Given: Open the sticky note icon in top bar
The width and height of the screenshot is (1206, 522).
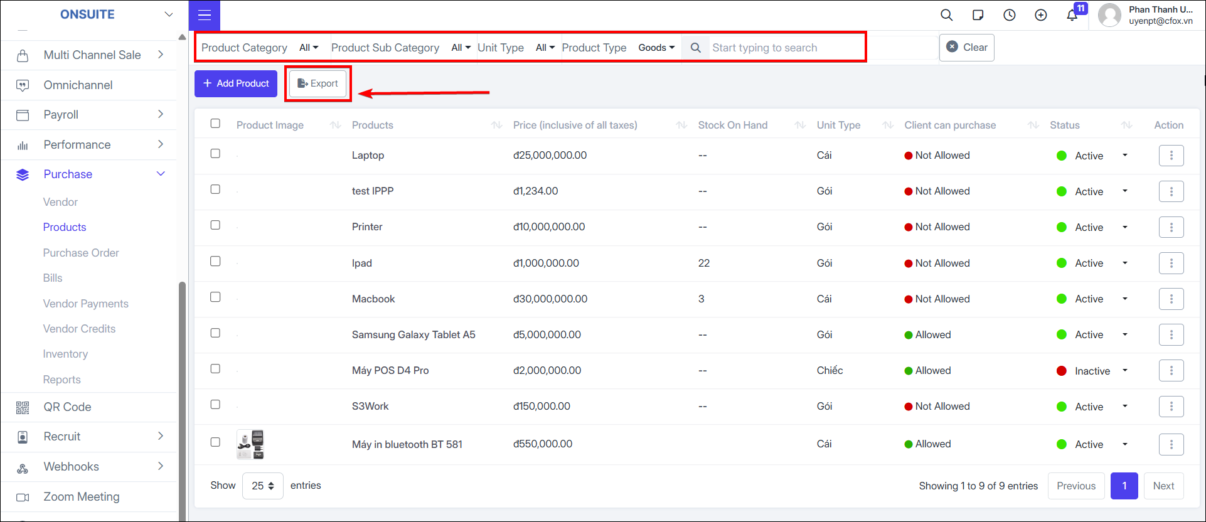Looking at the screenshot, I should click(x=978, y=15).
